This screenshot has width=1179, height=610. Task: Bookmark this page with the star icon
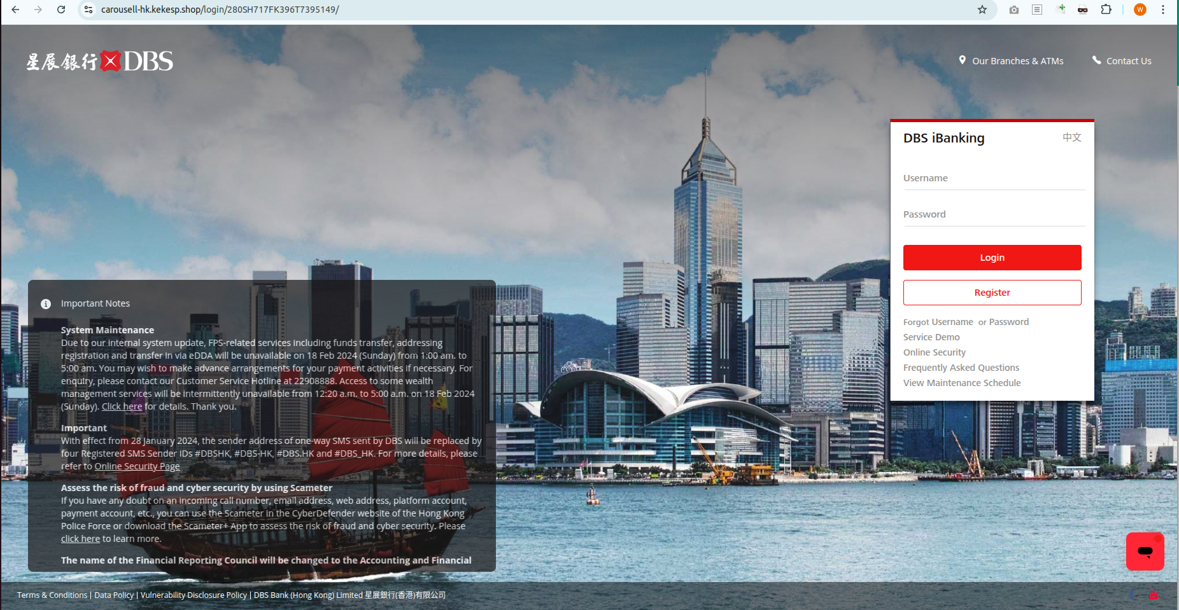(982, 10)
